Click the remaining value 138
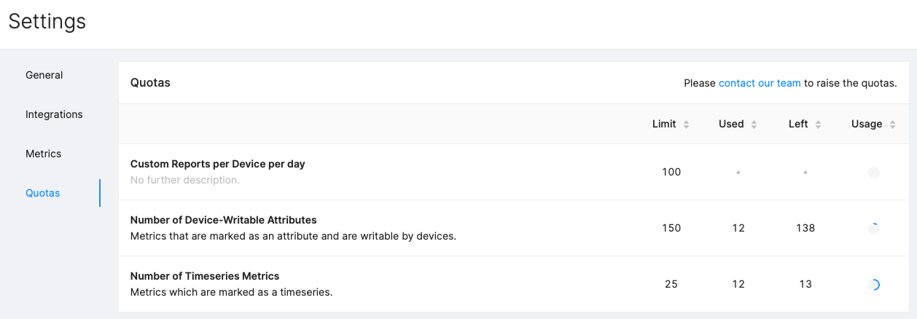Image resolution: width=917 pixels, height=319 pixels. click(805, 228)
